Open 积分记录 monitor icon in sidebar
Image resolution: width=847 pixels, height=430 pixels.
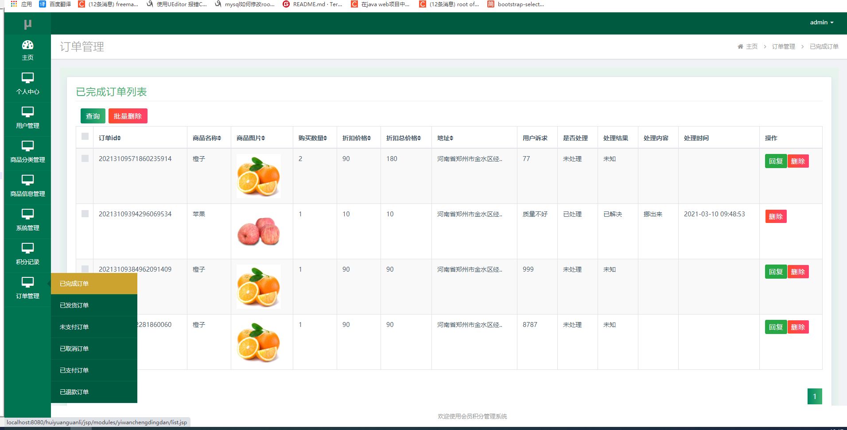click(x=27, y=249)
